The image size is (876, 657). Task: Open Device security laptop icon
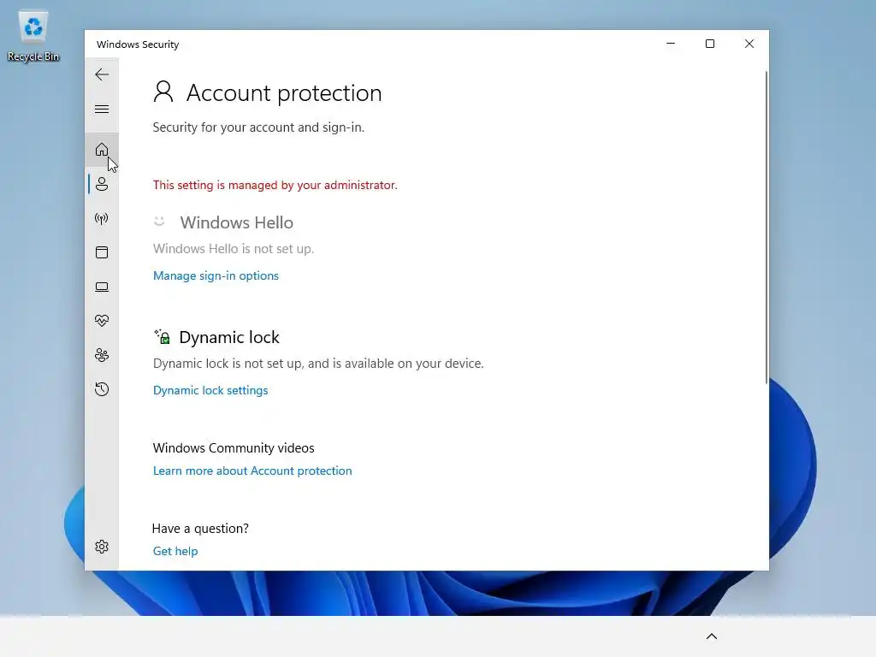click(x=102, y=287)
